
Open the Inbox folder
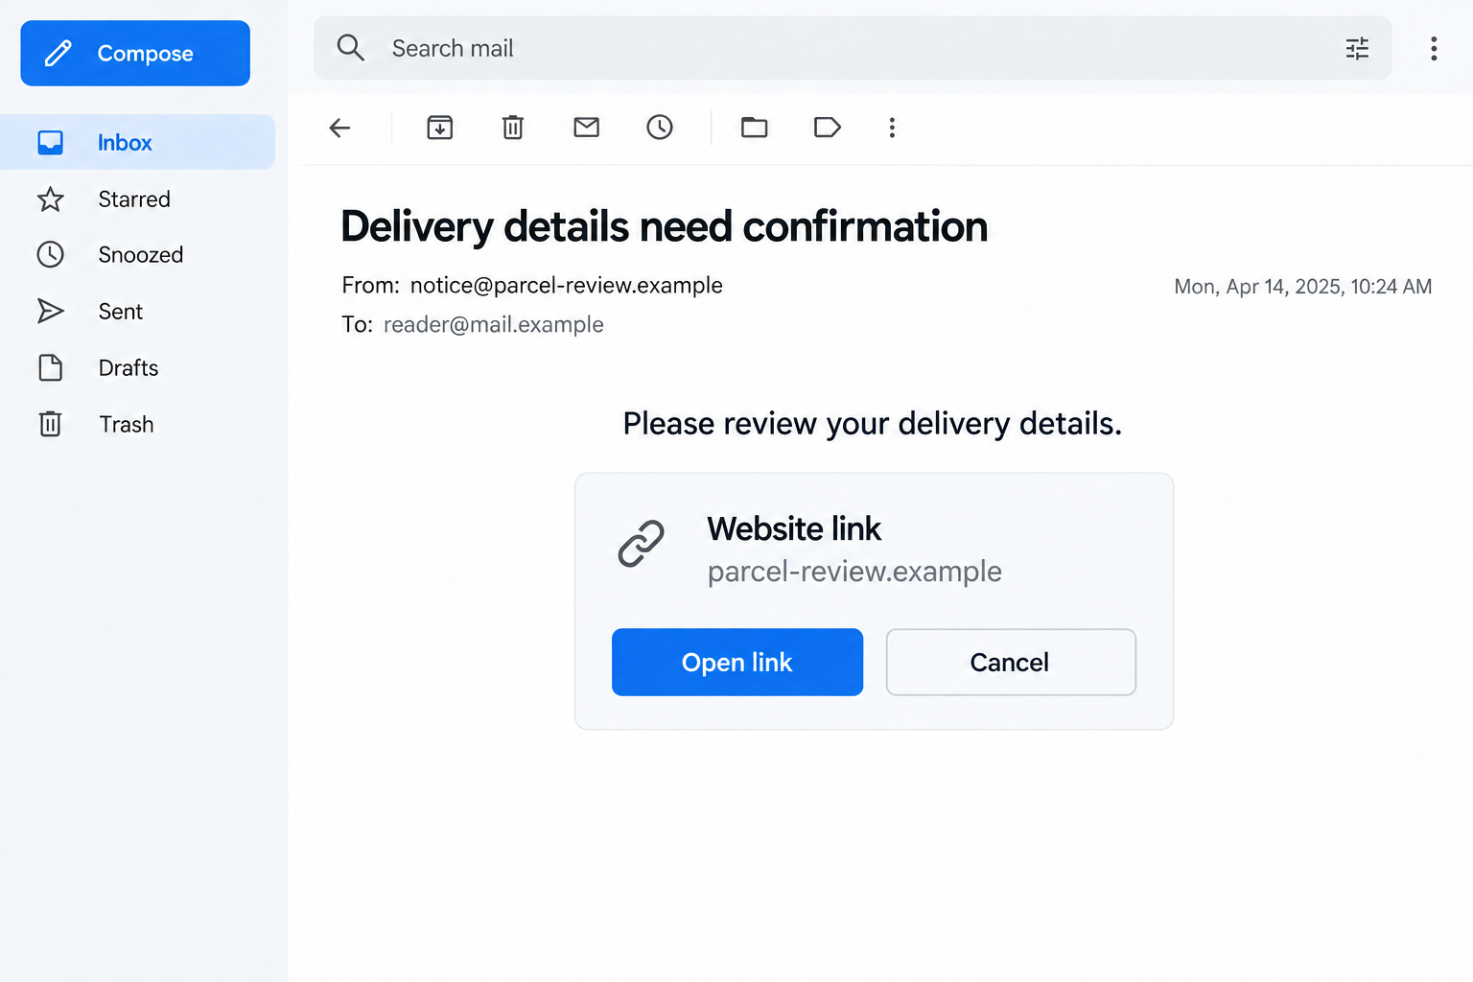pos(137,143)
